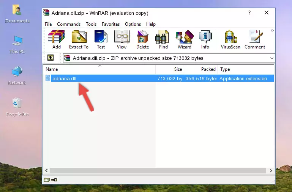Open the Options menu
Viewport: 292px width, 192px height.
click(x=133, y=24)
